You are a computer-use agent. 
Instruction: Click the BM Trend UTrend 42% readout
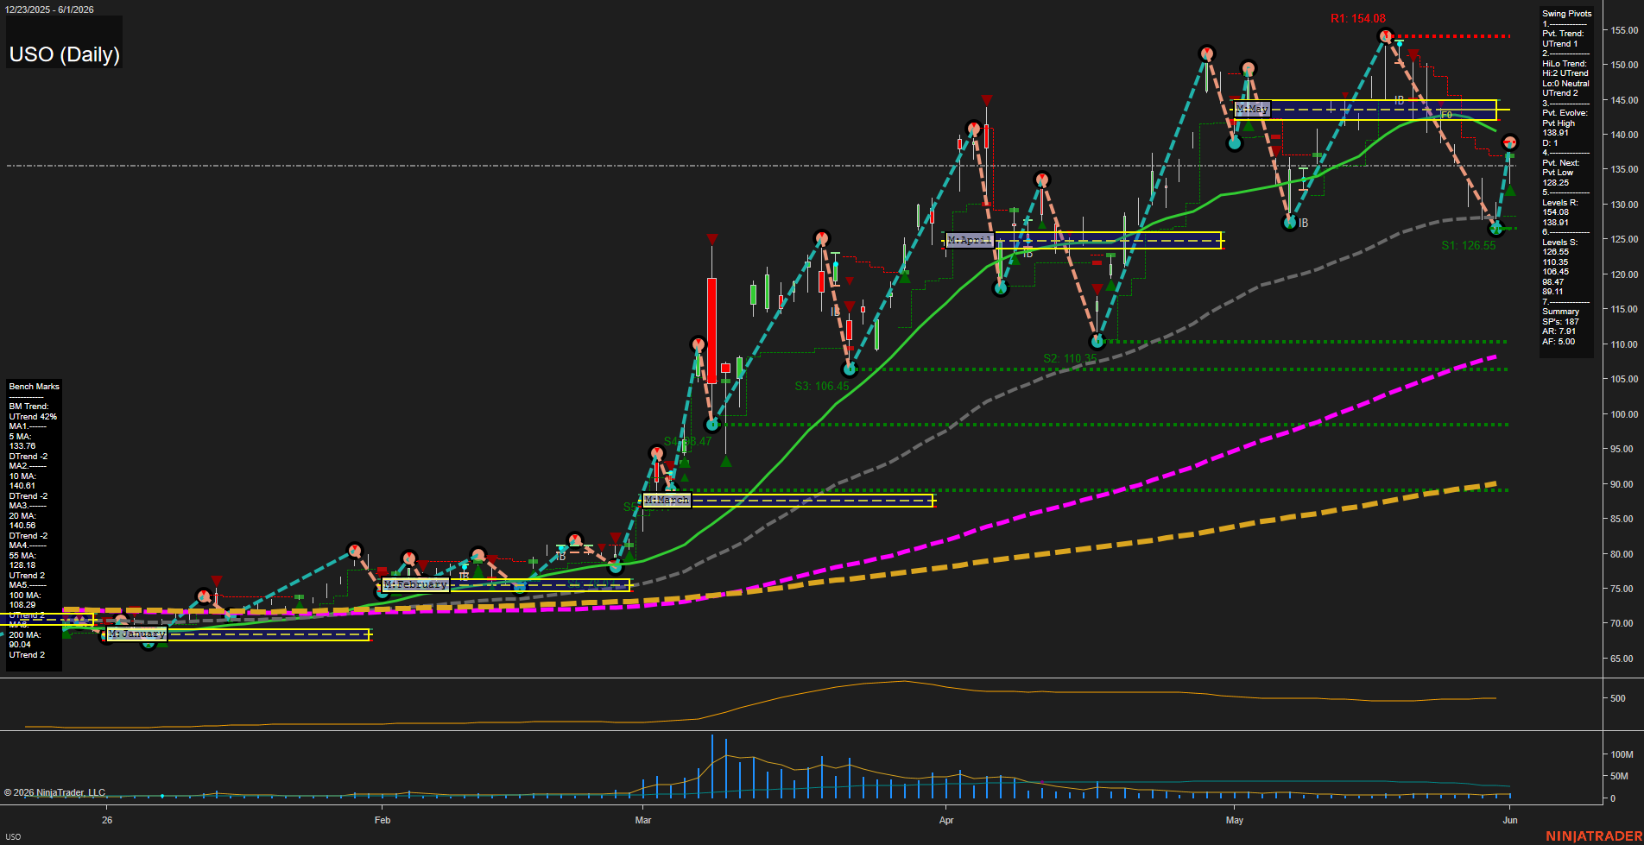[33, 412]
